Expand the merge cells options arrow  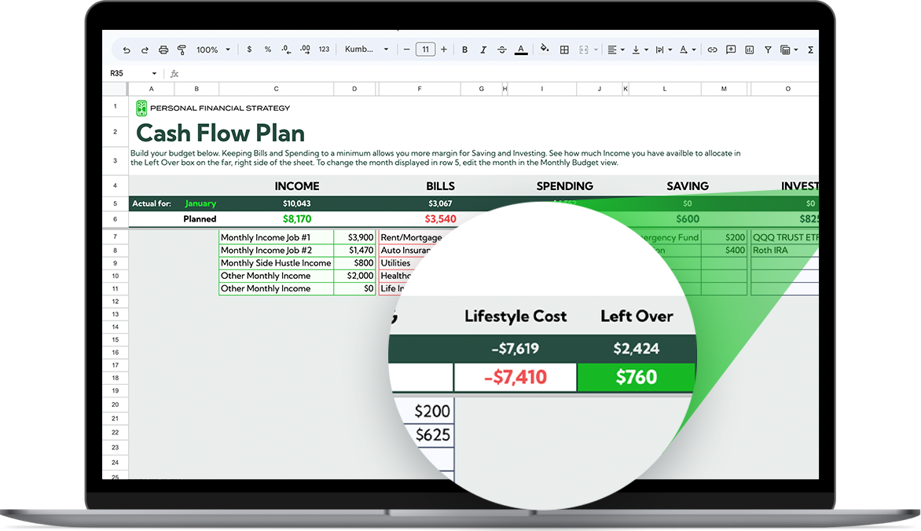pyautogui.click(x=596, y=50)
